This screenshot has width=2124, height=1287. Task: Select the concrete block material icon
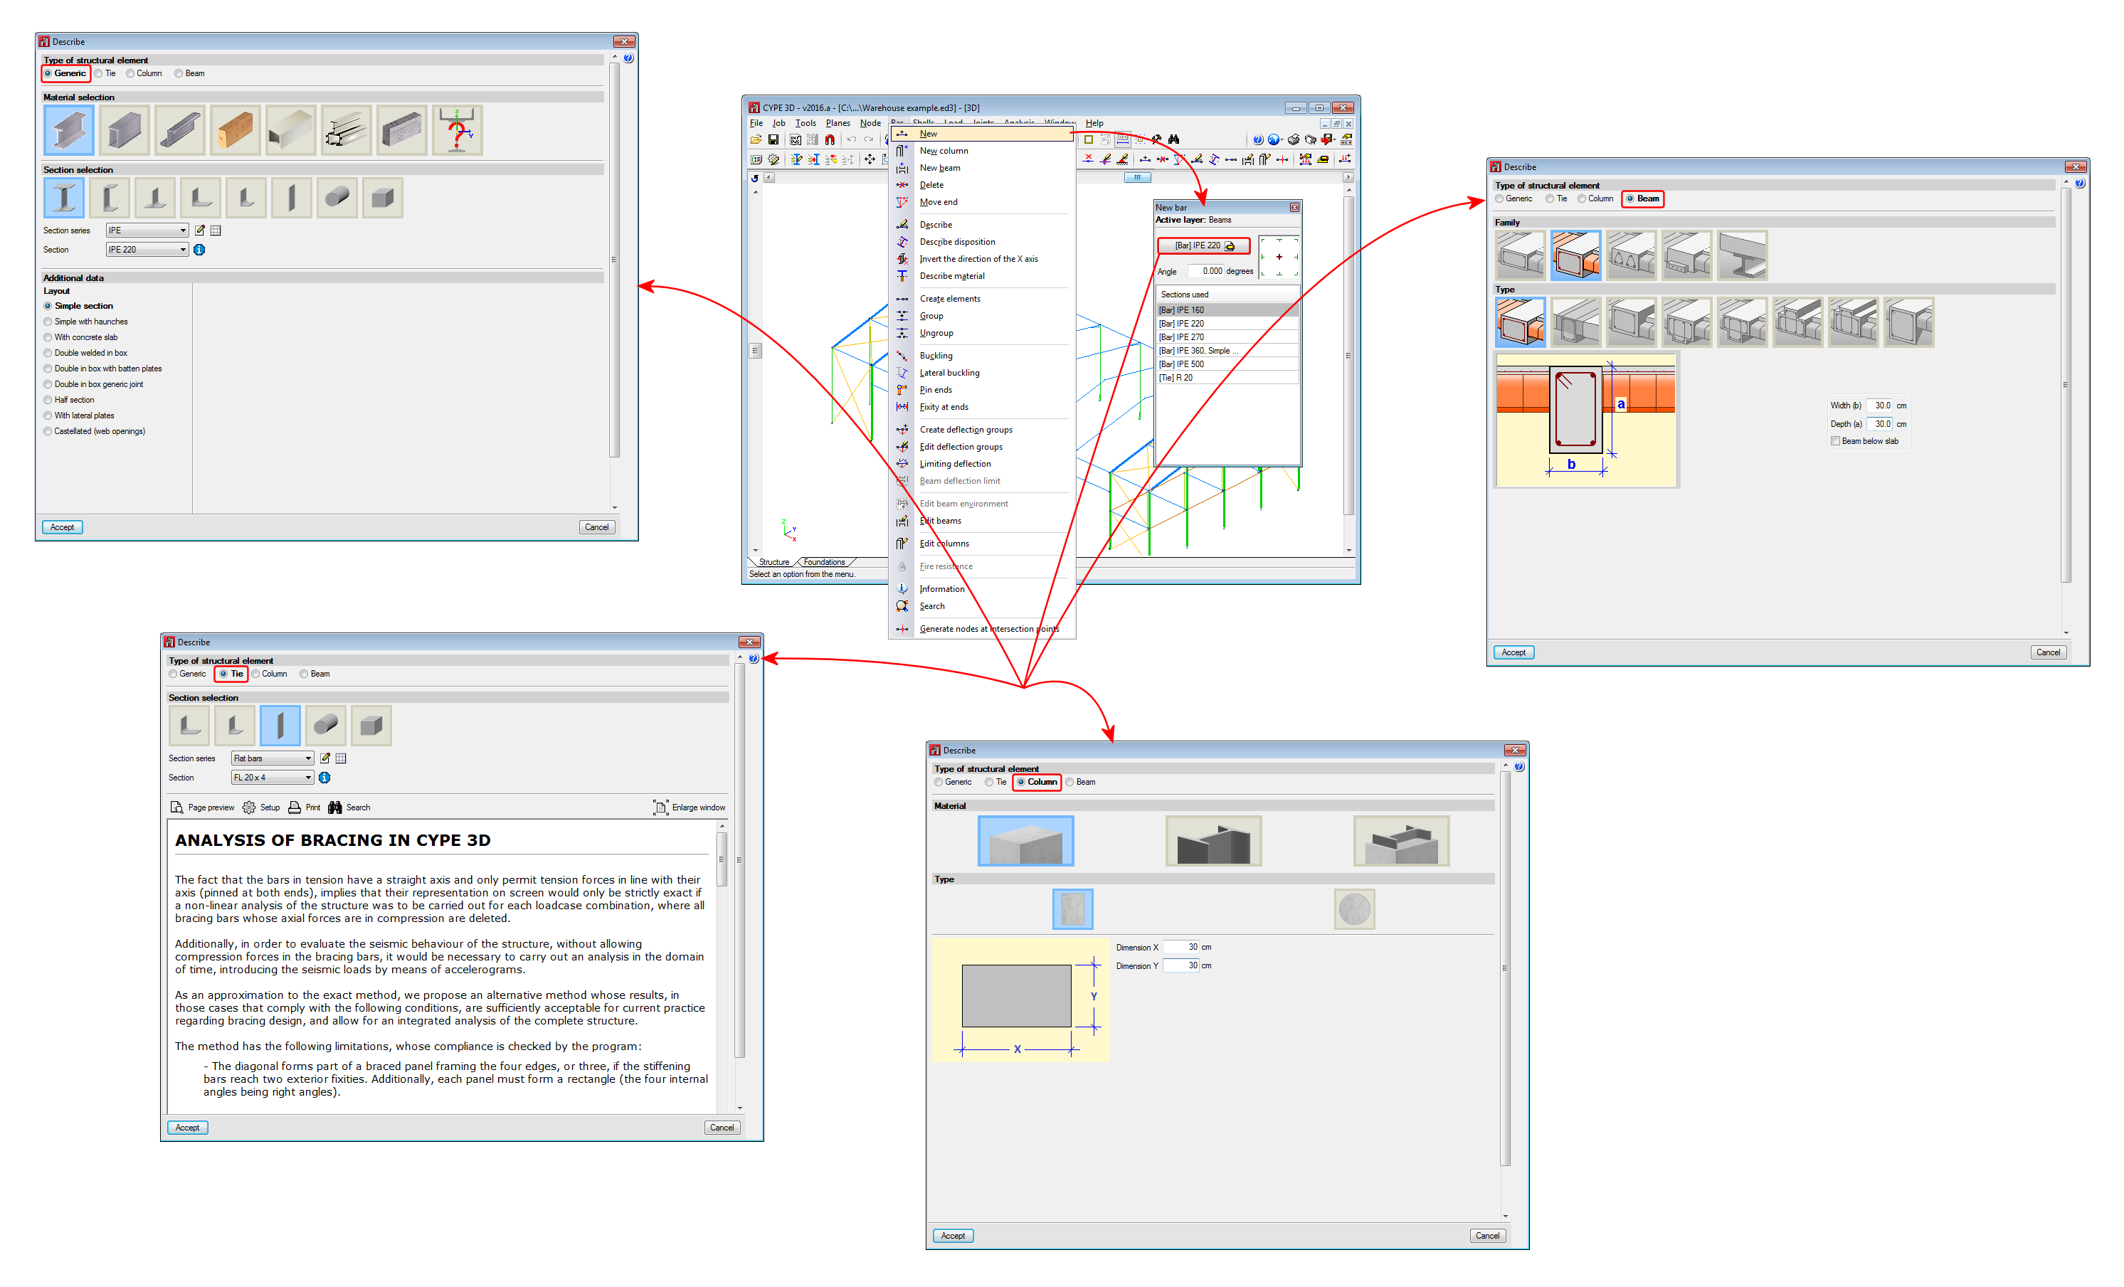coord(402,130)
